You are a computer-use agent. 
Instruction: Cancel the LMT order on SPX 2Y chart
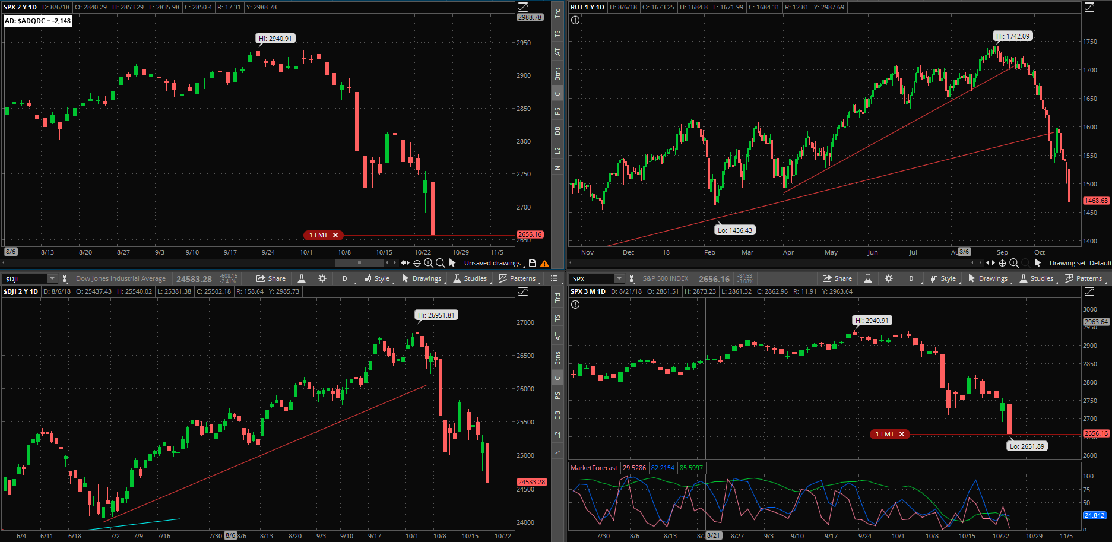pos(335,235)
